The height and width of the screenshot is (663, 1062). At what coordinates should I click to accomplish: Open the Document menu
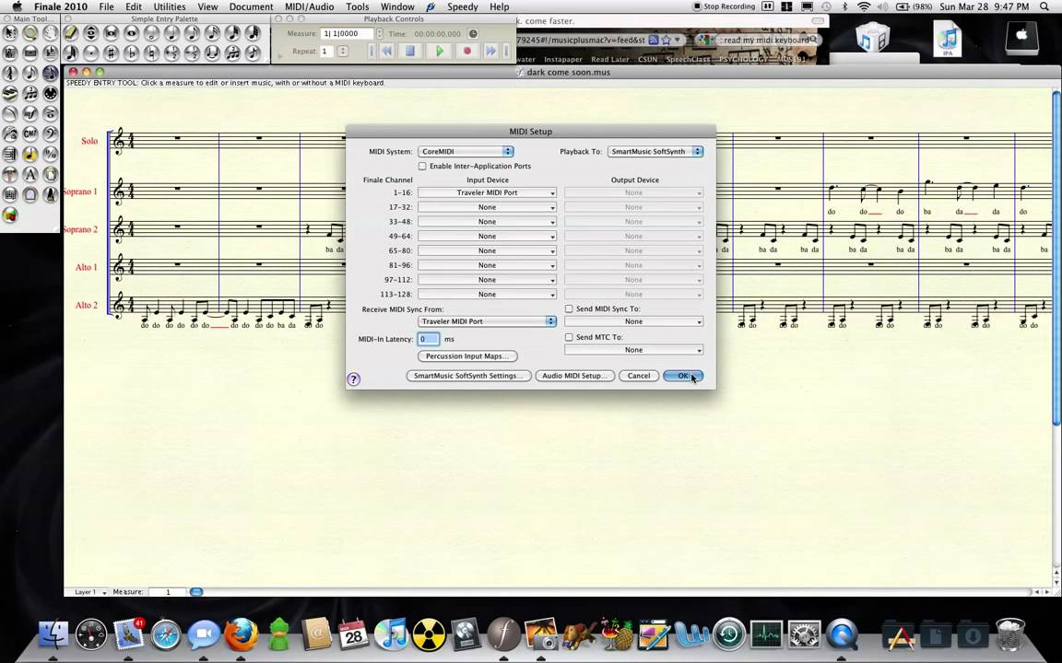click(x=251, y=6)
